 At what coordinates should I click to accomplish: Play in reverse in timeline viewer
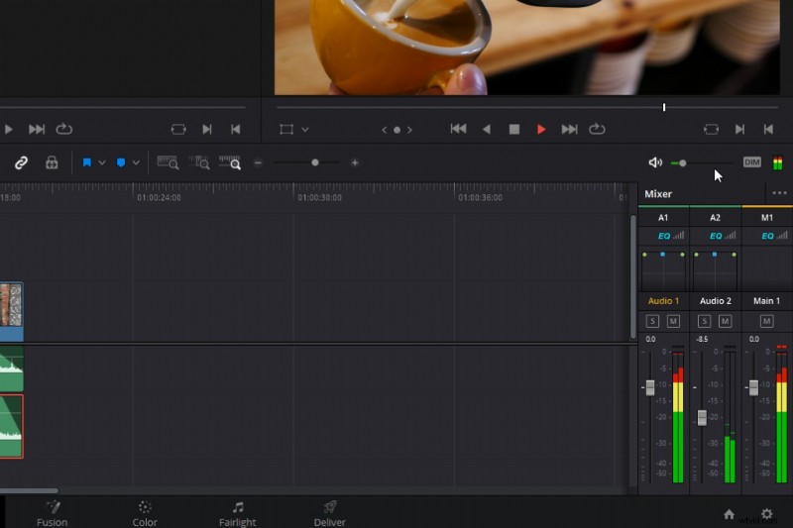click(487, 130)
